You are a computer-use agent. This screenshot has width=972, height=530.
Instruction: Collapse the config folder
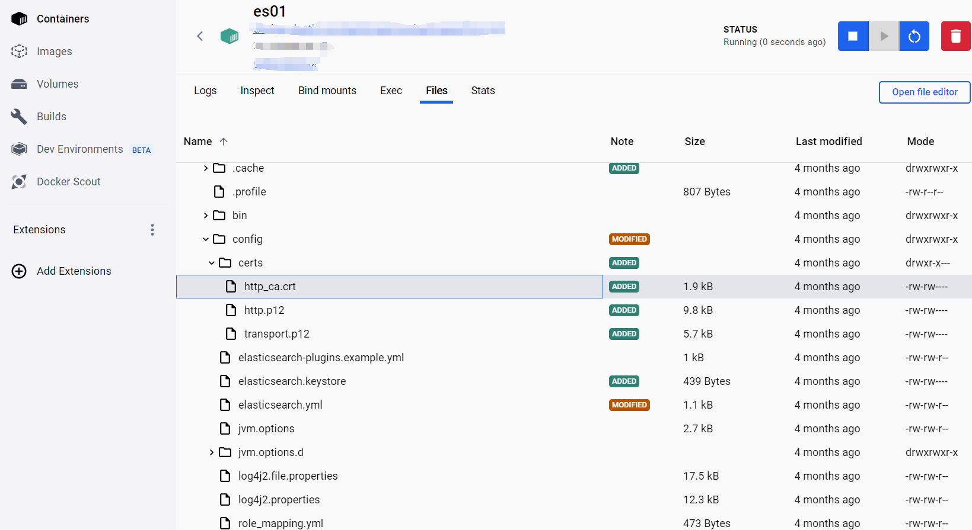[x=206, y=239]
